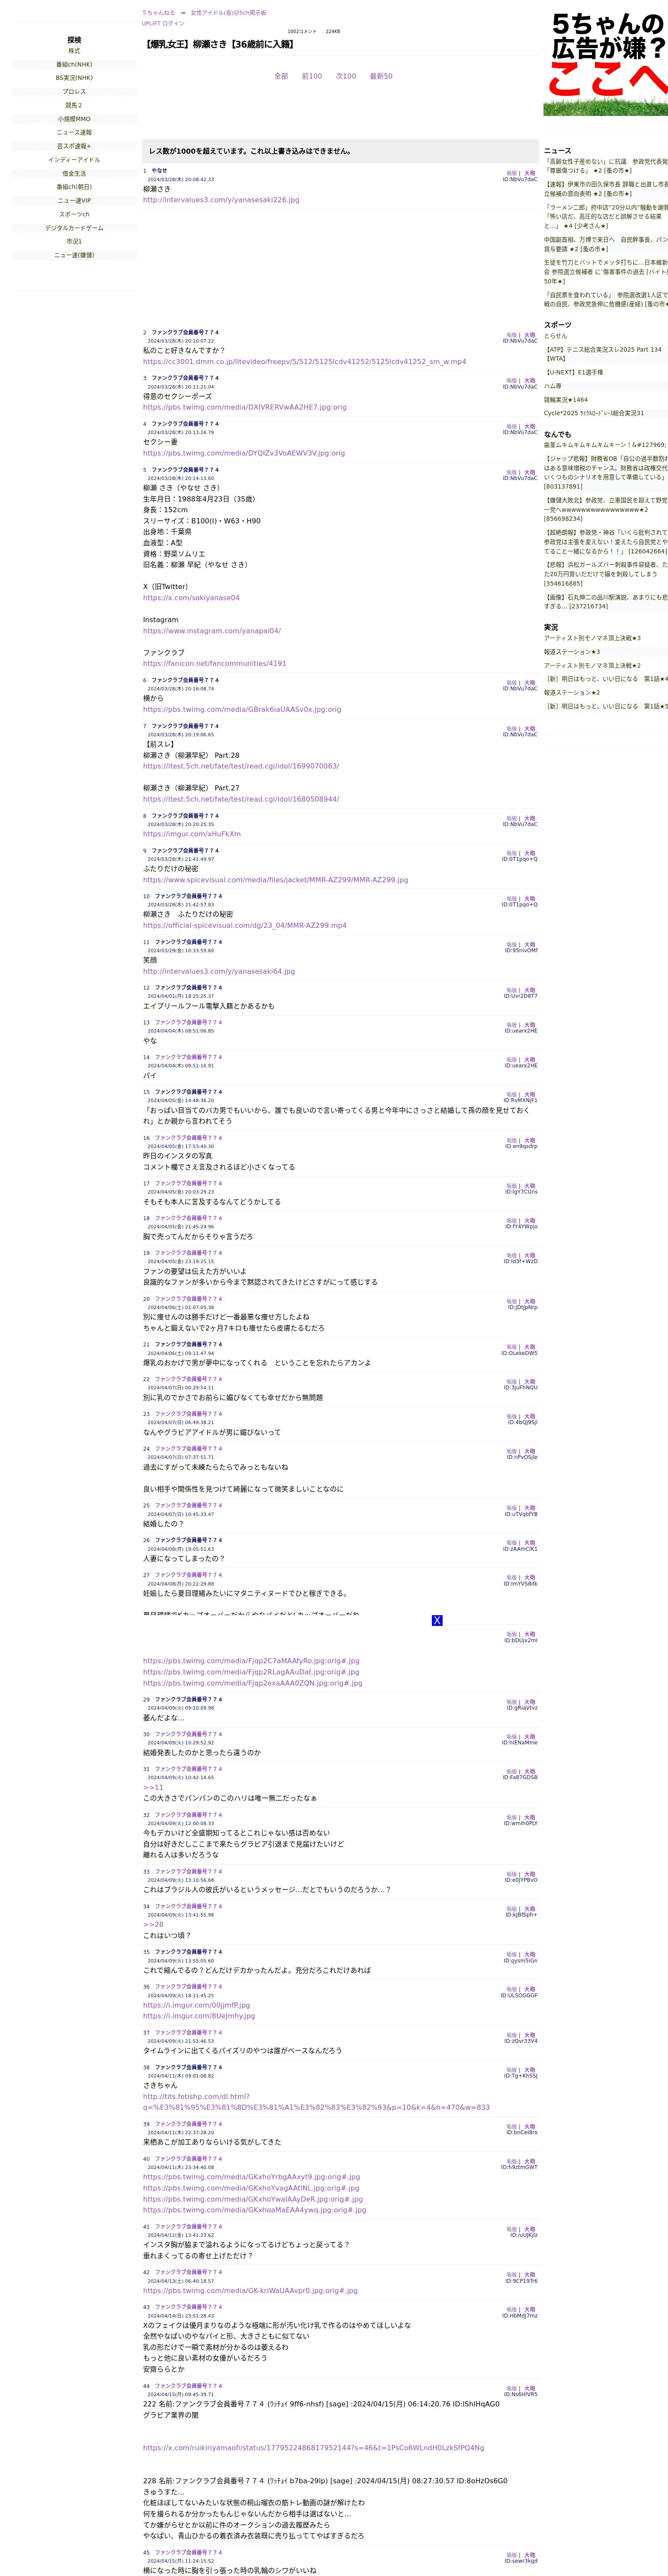
Task: Open 市況1 board in sidebar
Action: [x=74, y=241]
